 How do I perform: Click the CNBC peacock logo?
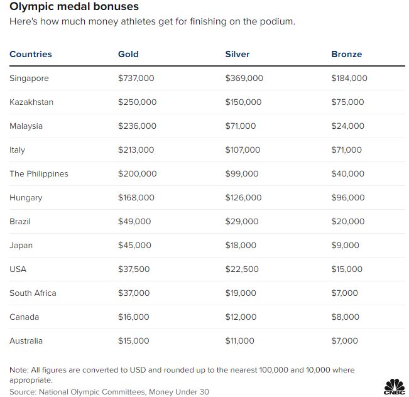click(394, 387)
